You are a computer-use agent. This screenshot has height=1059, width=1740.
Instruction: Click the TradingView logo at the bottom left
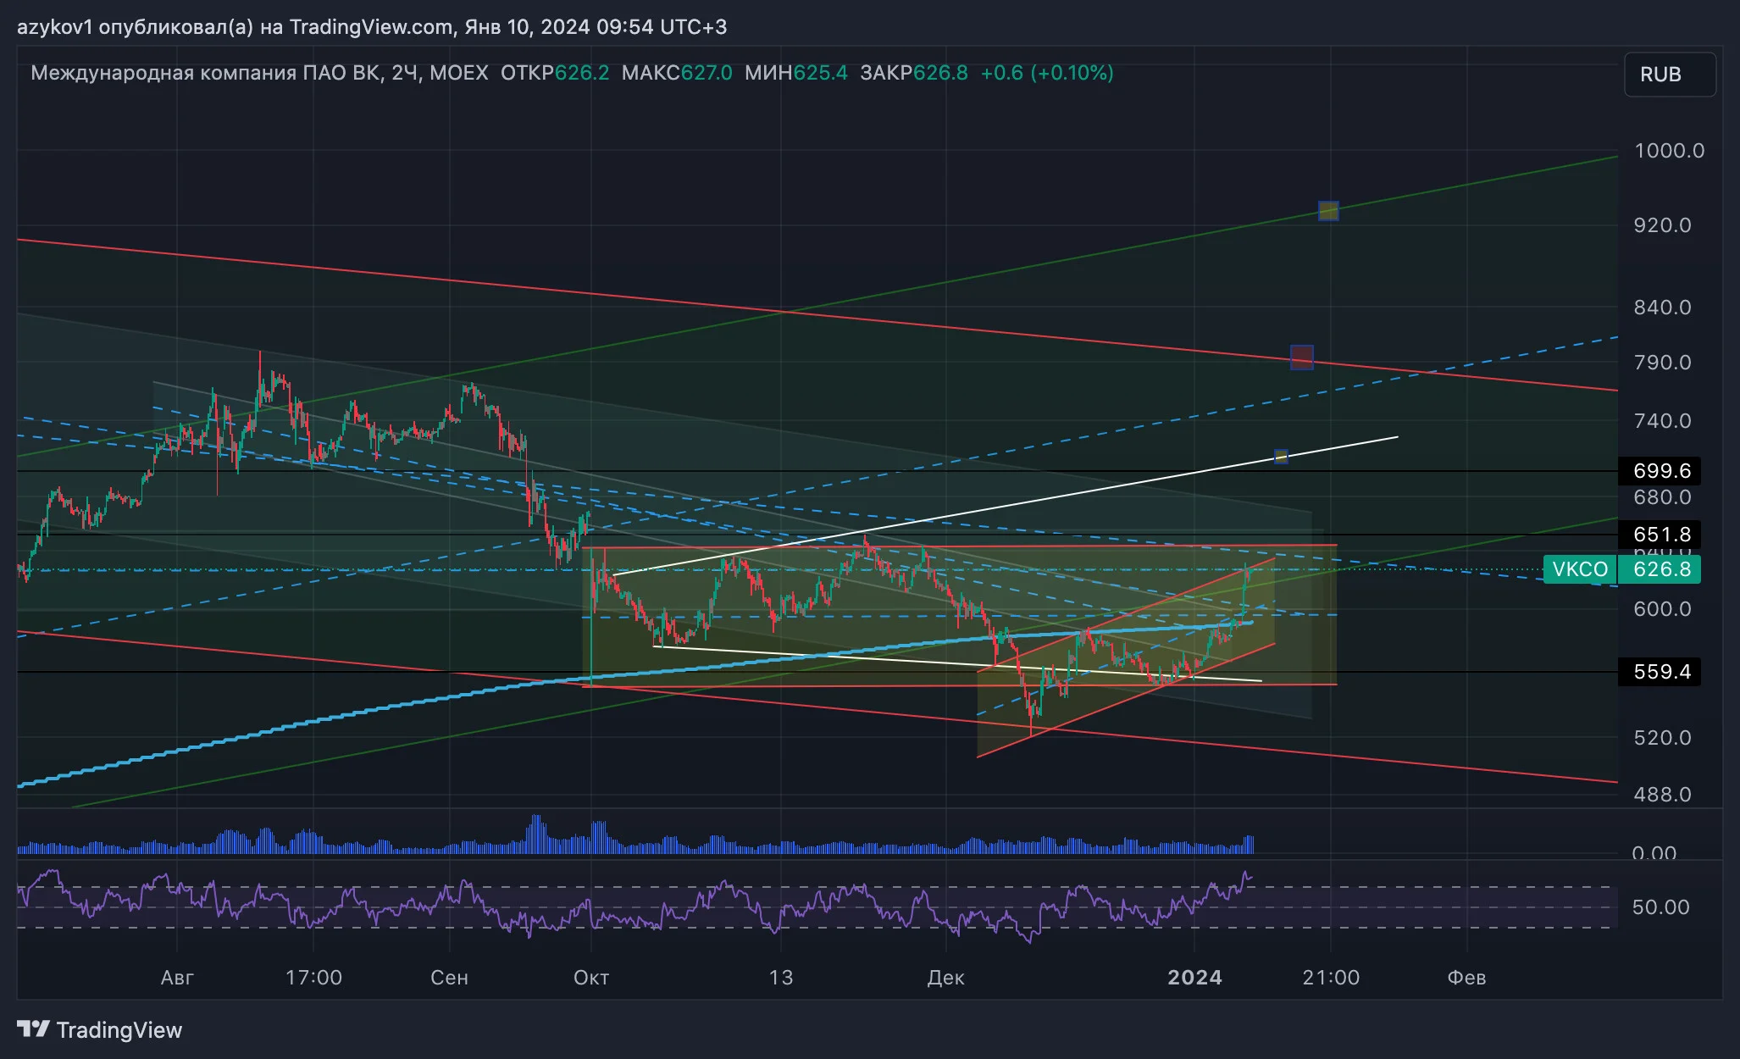tap(100, 1029)
